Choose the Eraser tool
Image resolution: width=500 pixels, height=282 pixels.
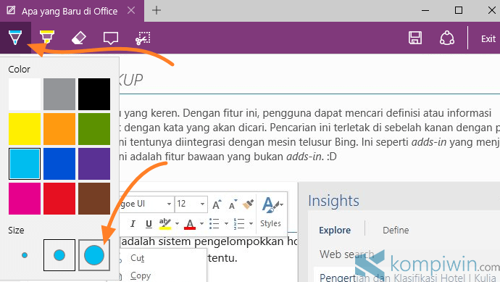(79, 38)
